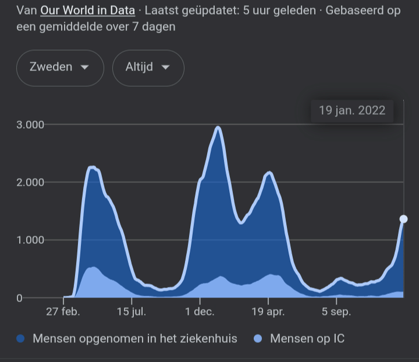Click the '1.000' y-axis label
419x362 pixels.
pyautogui.click(x=30, y=240)
